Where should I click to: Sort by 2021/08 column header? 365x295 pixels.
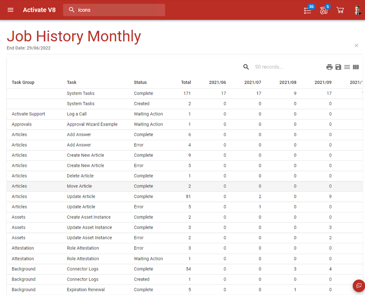point(288,83)
